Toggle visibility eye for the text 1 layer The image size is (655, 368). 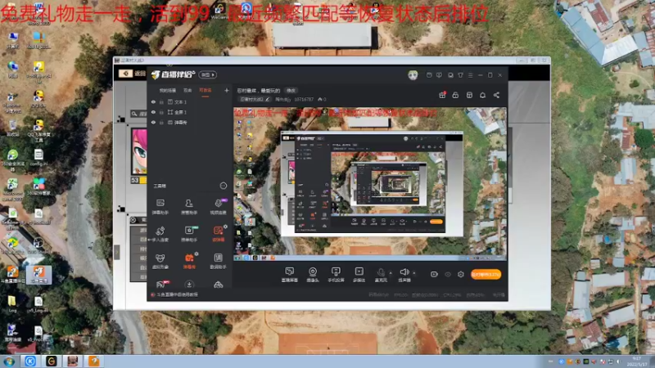point(153,101)
